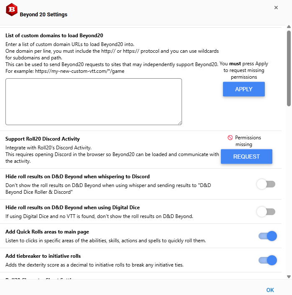Click the vertical scrollbar thumb
Viewport: 292px width, 295px height.
click(x=289, y=69)
